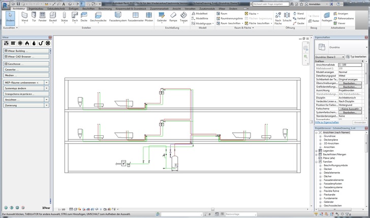Open the Systemtyp ändern dropdown arrow
Image resolution: width=370 pixels, height=218 pixels.
[46, 88]
